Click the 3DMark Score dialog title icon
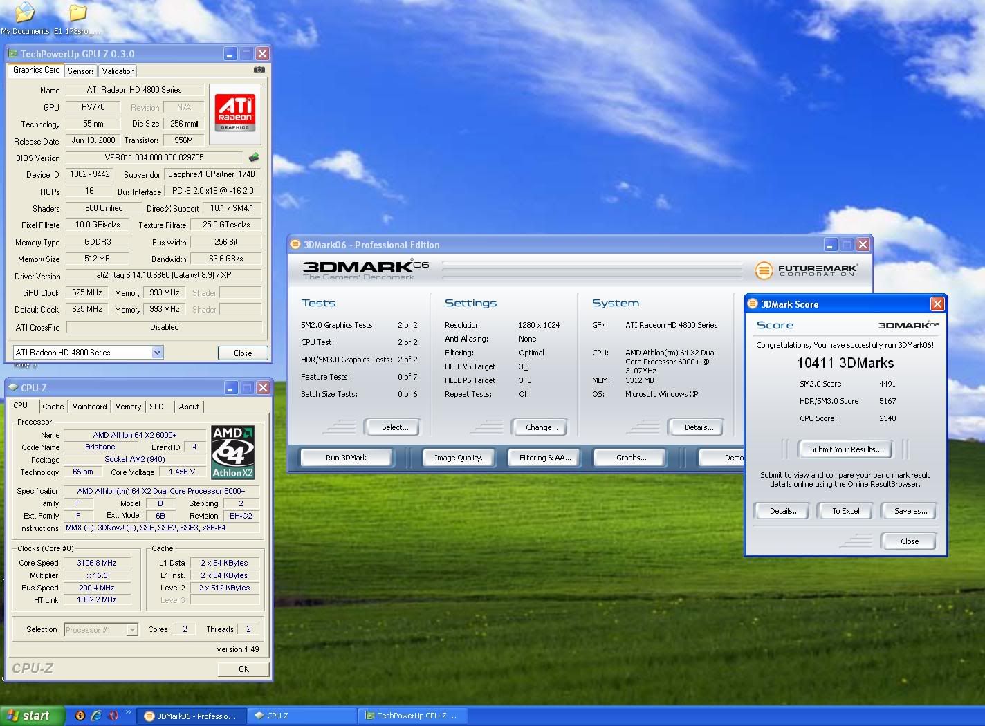This screenshot has height=726, width=985. click(753, 304)
